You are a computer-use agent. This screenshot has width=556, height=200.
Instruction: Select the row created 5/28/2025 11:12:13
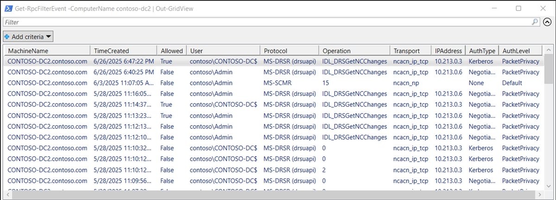tap(273, 126)
